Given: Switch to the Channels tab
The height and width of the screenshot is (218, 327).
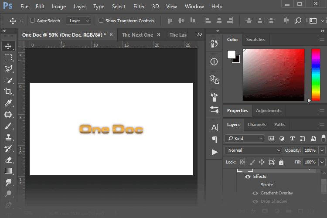Looking at the screenshot, I should (x=256, y=125).
